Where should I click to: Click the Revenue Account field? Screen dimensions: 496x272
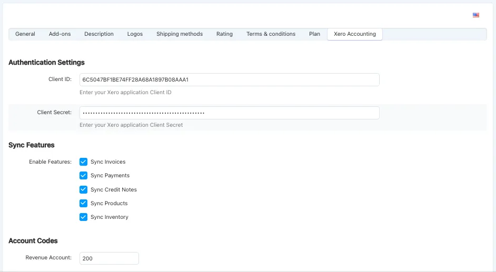[109, 258]
